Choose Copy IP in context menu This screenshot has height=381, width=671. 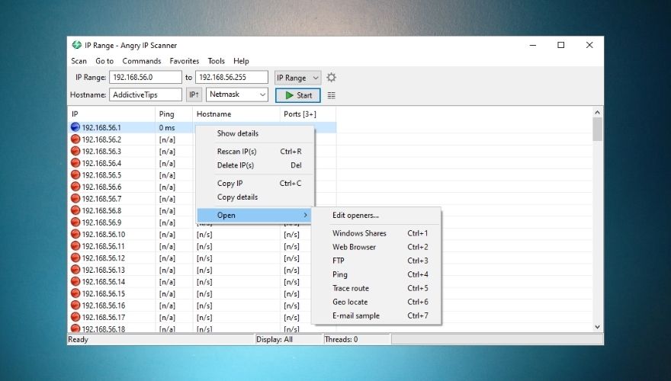(255, 183)
